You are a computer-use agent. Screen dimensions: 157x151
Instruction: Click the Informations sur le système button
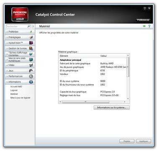point(112,107)
